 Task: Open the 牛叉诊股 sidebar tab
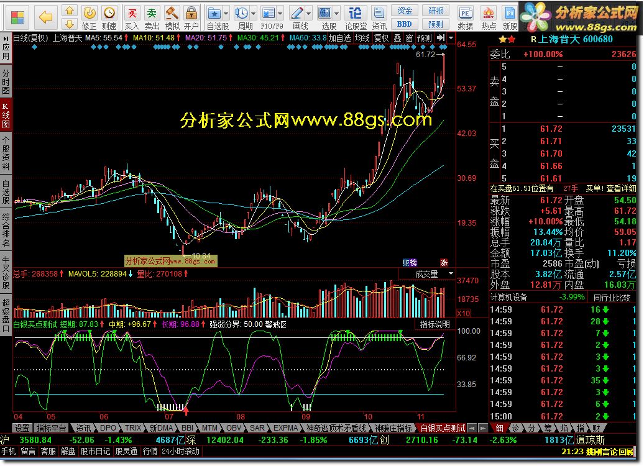[x=6, y=273]
